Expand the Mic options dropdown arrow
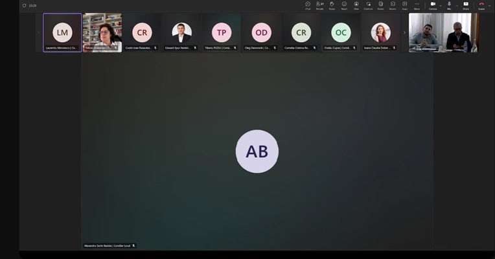This screenshot has height=259, width=495. (456, 5)
